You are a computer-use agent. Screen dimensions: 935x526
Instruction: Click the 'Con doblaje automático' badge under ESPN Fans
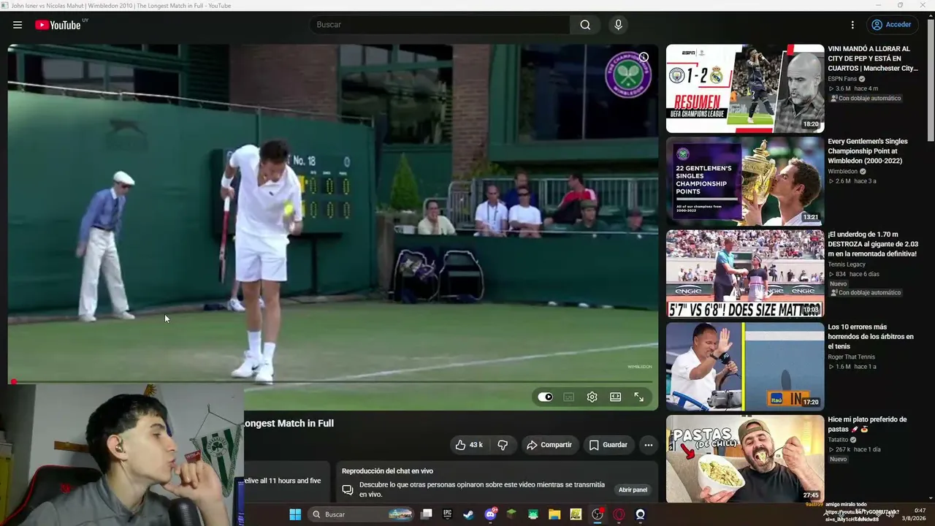(x=867, y=99)
